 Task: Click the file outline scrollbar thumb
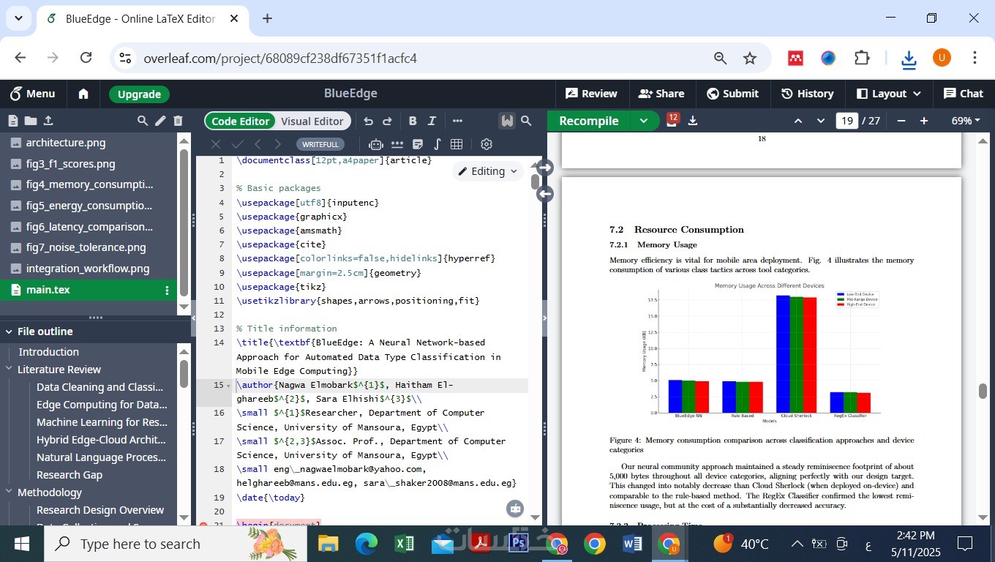pos(184,373)
